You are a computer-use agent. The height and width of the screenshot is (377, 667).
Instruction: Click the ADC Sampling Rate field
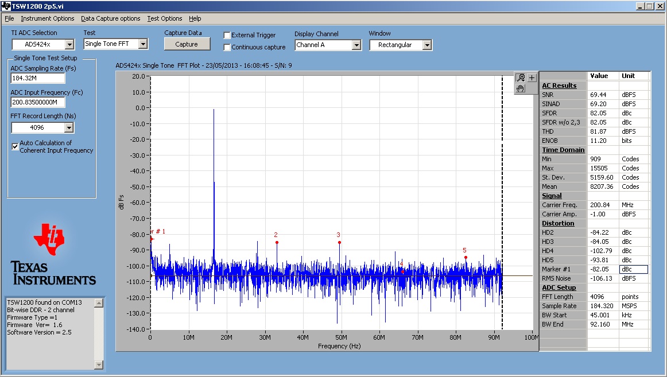pos(38,78)
